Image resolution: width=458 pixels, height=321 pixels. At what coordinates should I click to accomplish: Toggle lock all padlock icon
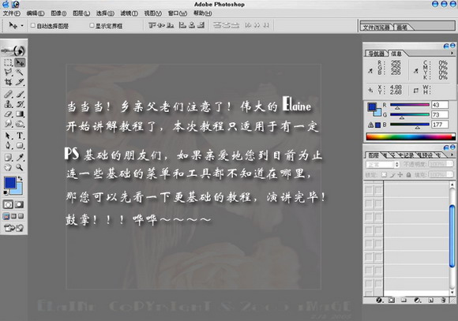point(408,175)
